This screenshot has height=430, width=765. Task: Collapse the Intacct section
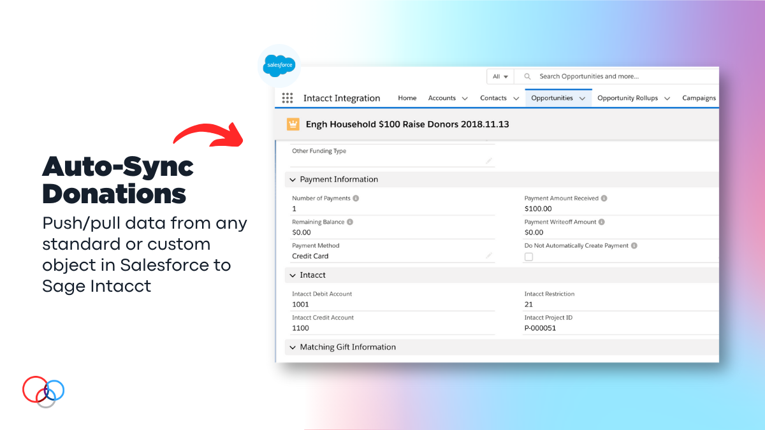click(293, 275)
